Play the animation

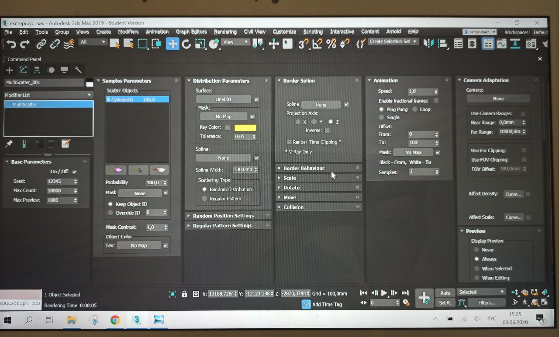click(x=384, y=293)
